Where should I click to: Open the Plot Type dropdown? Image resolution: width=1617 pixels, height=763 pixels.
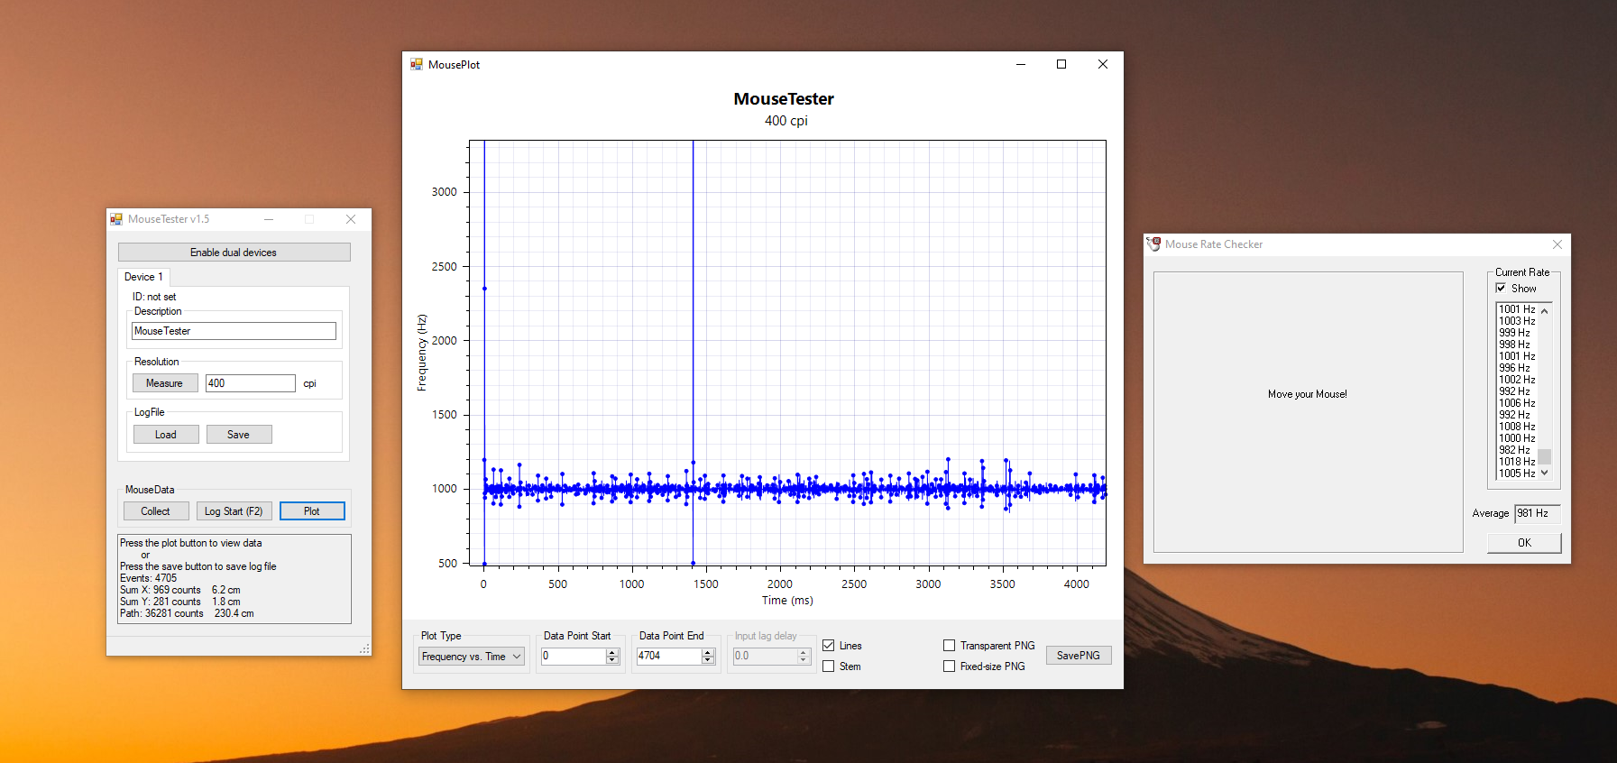[x=472, y=657]
